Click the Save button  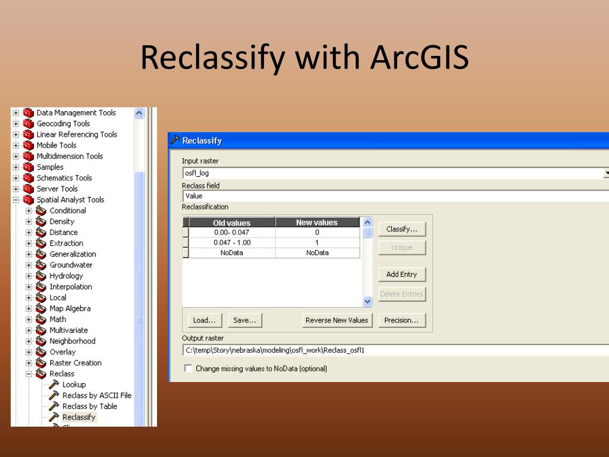pyautogui.click(x=244, y=320)
